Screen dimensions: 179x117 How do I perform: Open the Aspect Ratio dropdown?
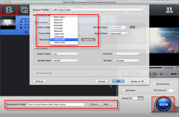118,33
